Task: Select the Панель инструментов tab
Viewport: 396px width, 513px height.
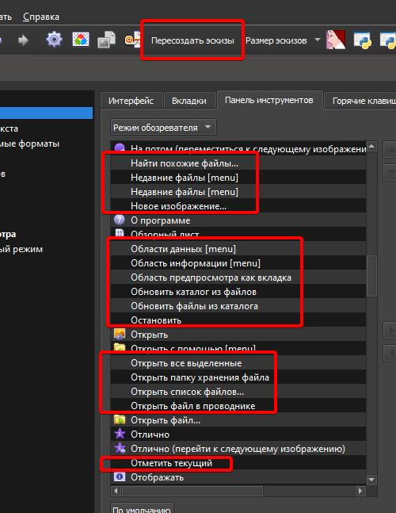Action: click(269, 100)
